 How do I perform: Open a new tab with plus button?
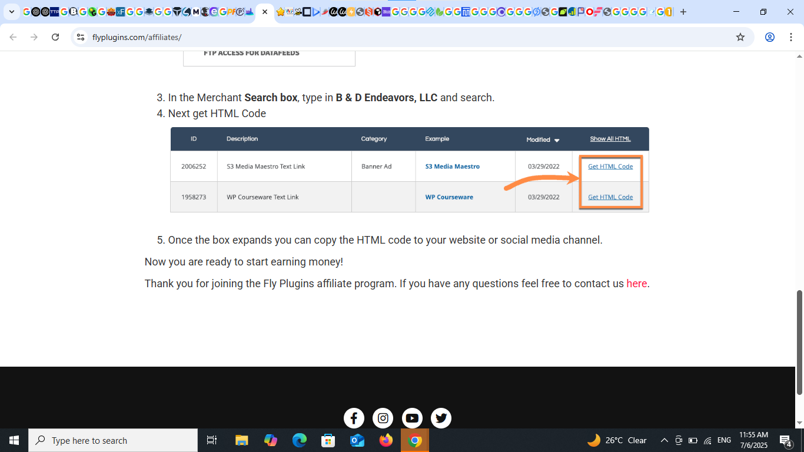[683, 12]
